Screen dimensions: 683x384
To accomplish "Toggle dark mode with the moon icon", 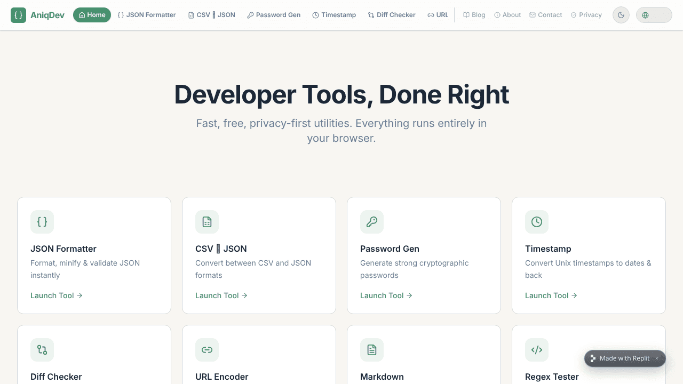I will [x=621, y=15].
